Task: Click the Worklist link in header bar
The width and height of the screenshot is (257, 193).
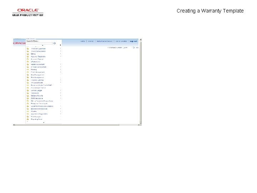Action: (x=91, y=41)
